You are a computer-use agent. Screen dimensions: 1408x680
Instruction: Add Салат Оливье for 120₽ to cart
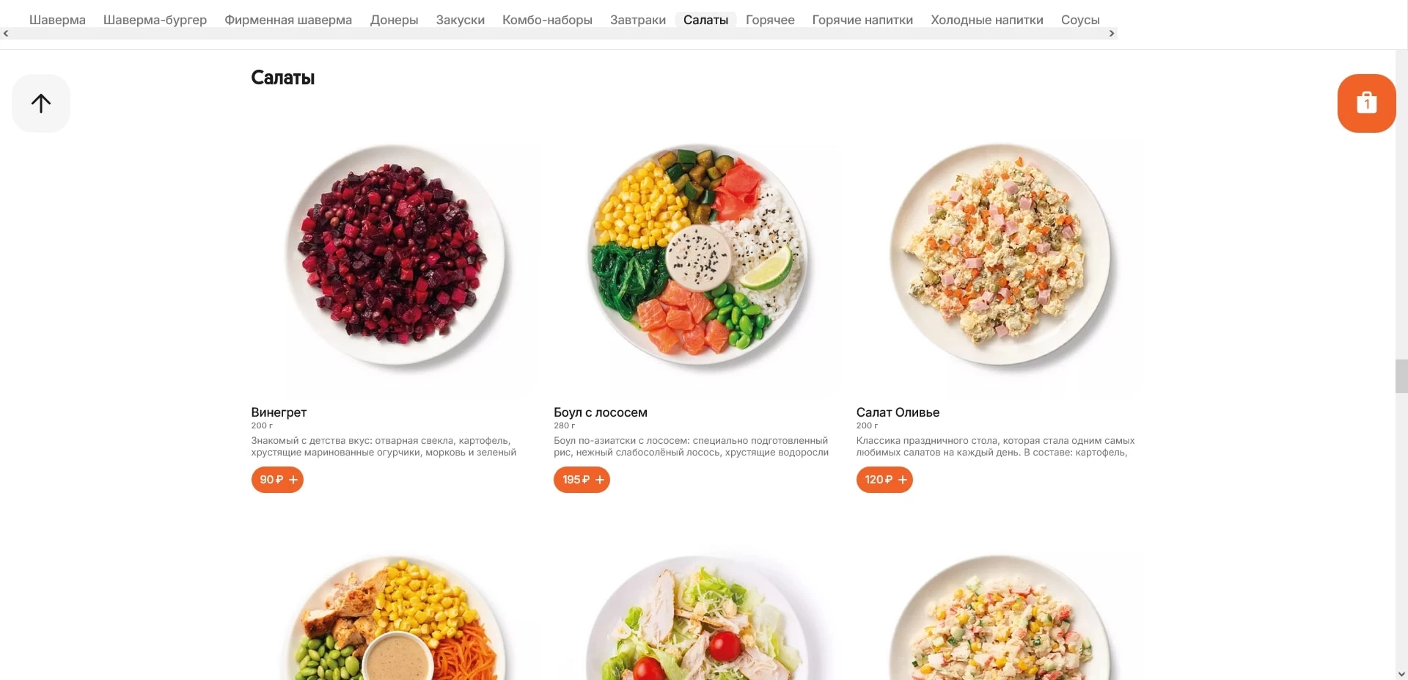884,480
